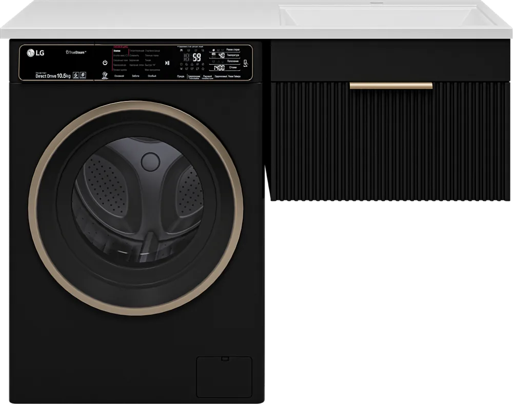Tap the Отжим spin setting
Image resolution: width=513 pixels, height=404 pixels.
(232, 67)
